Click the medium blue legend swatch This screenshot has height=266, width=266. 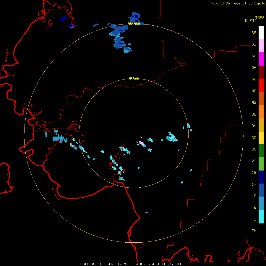pos(261,190)
